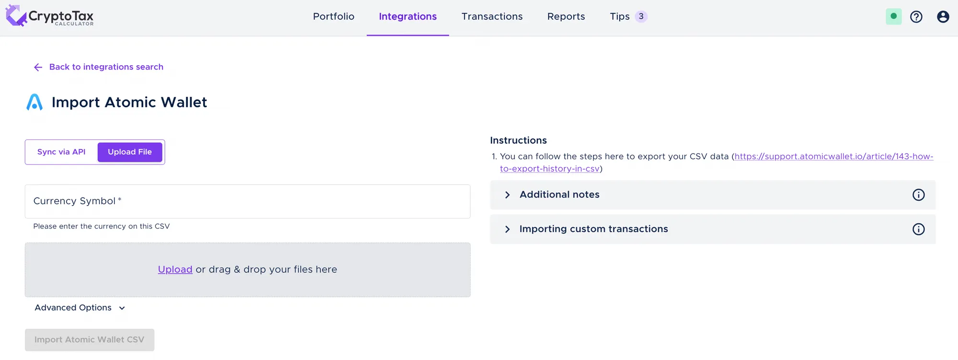958x360 pixels.
Task: Open the user account profile icon
Action: (x=943, y=17)
